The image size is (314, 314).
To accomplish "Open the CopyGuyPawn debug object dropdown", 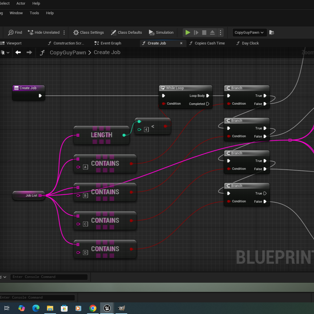I will click(x=249, y=33).
